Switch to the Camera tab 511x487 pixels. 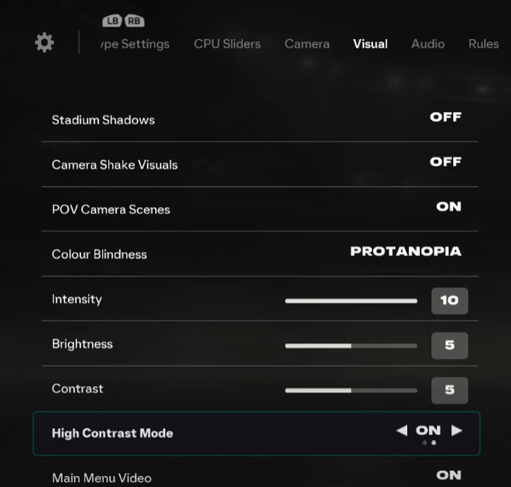pos(307,43)
